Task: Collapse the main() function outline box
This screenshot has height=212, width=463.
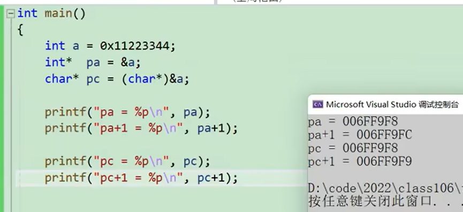Action: [11, 14]
